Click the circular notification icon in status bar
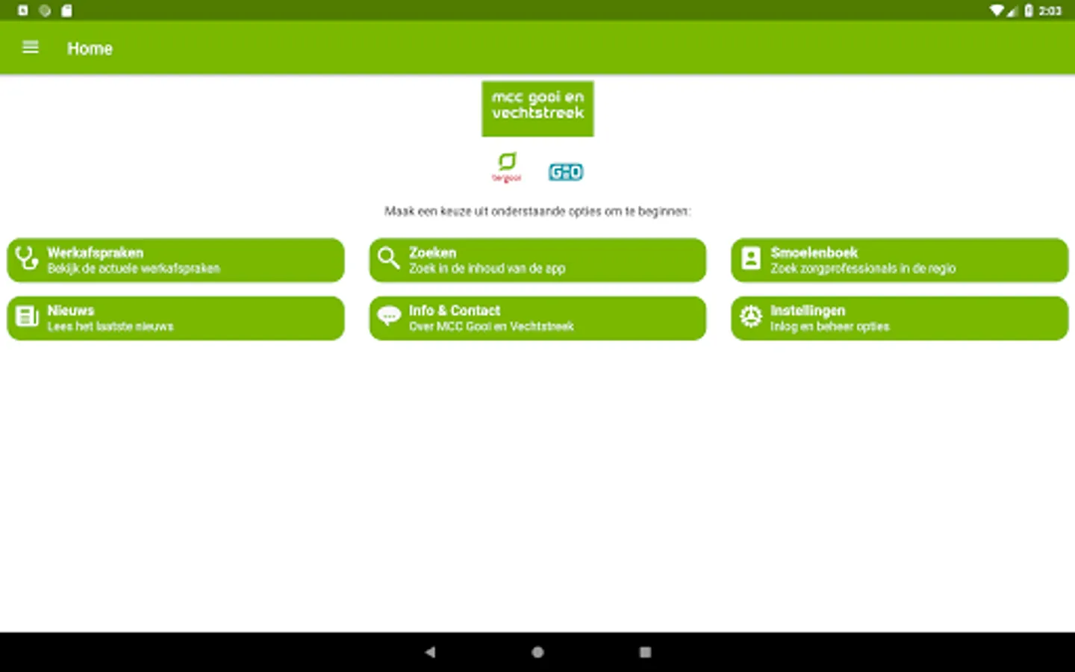This screenshot has width=1075, height=672. [x=45, y=10]
